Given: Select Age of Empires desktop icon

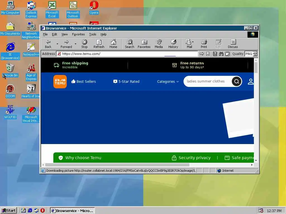Looking at the screenshot, I should 31,72.
